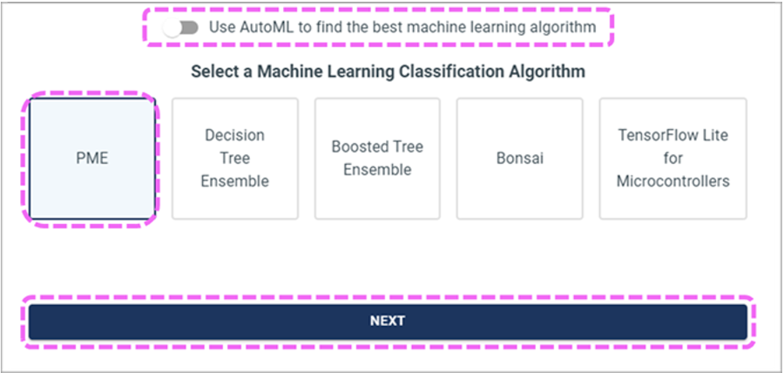784x373 pixels.
Task: Switch to the Decision Tree Ensemble tile
Action: [234, 159]
